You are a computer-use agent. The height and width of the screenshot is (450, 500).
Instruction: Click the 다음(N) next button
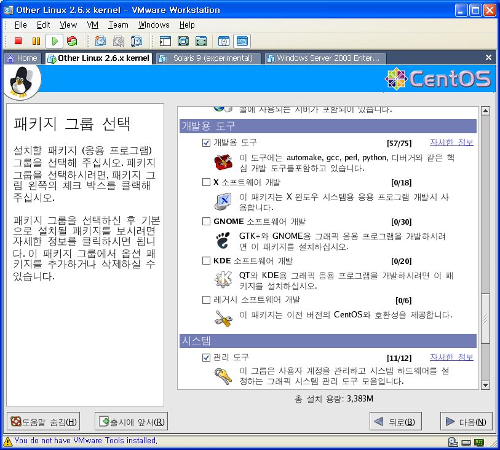point(466,422)
